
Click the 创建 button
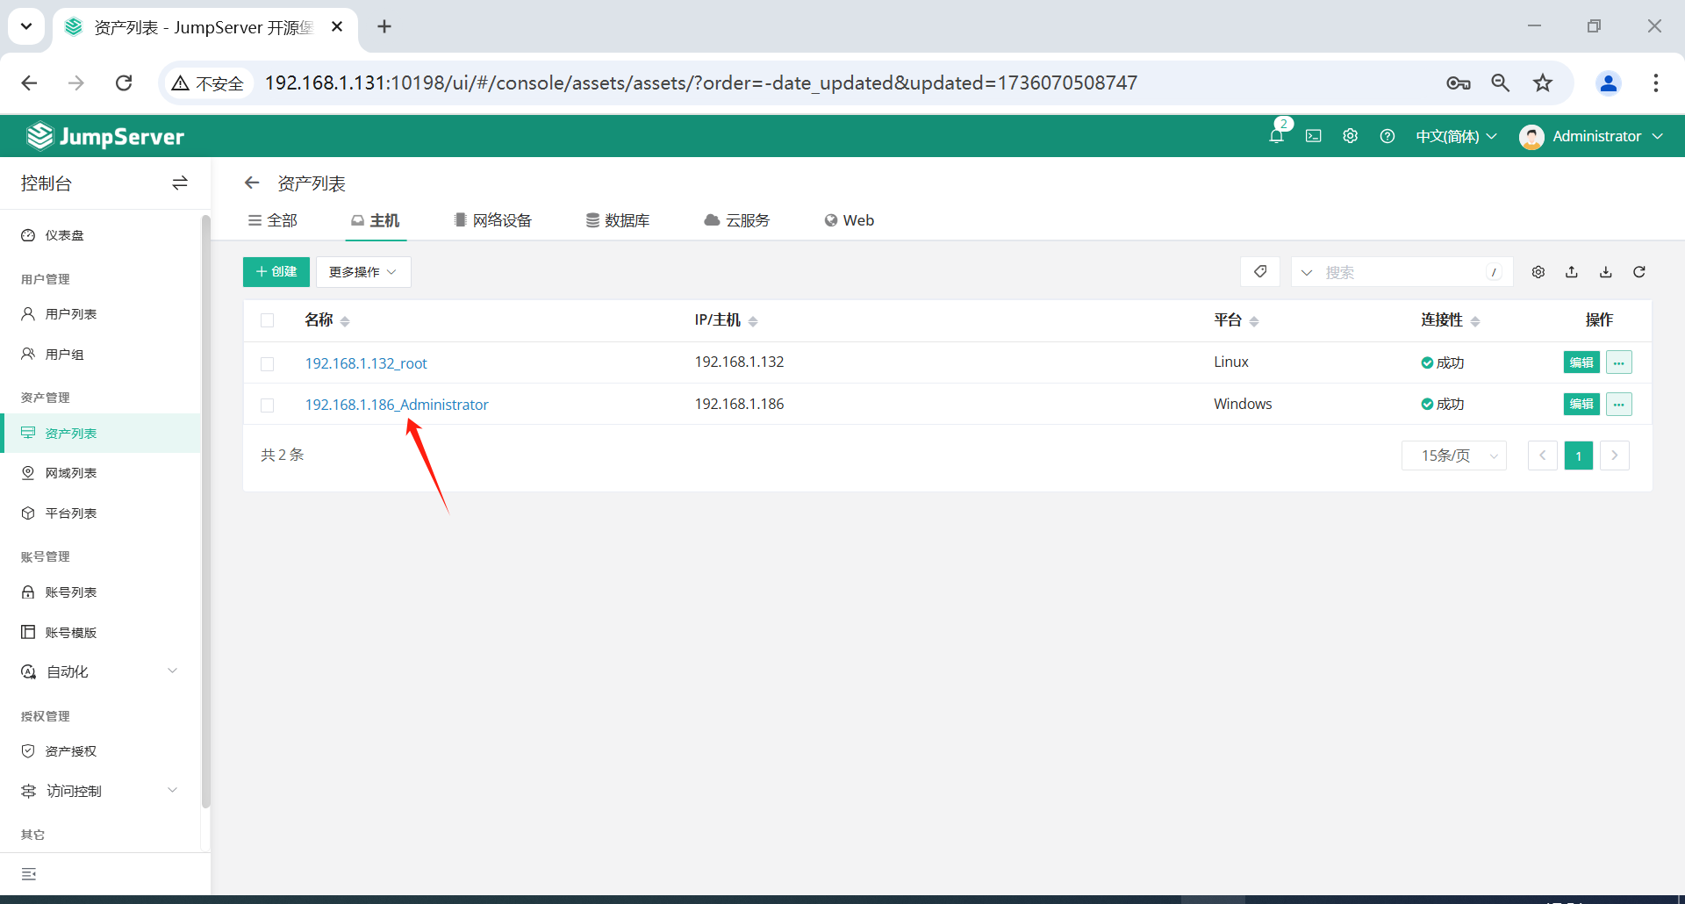pos(276,271)
